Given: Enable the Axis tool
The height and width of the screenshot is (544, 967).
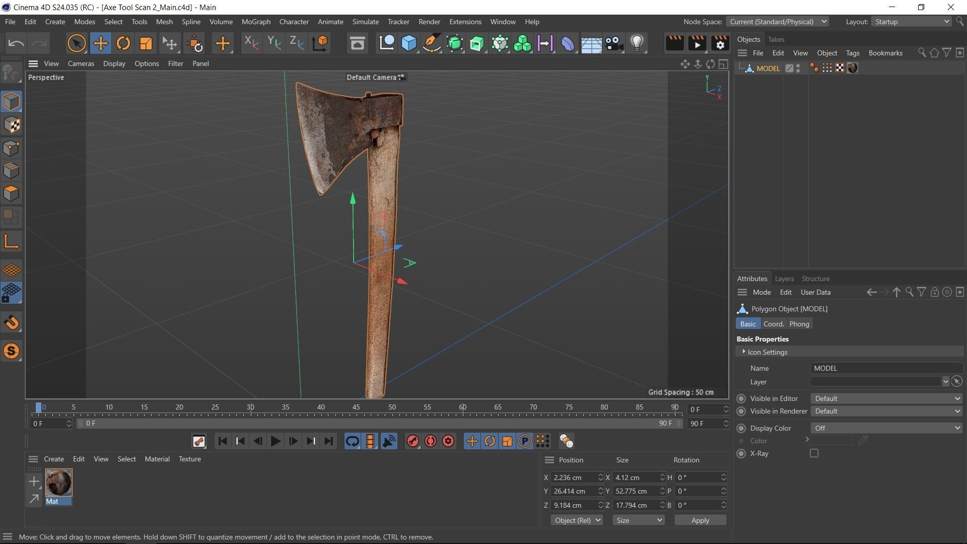Looking at the screenshot, I should pyautogui.click(x=11, y=242).
